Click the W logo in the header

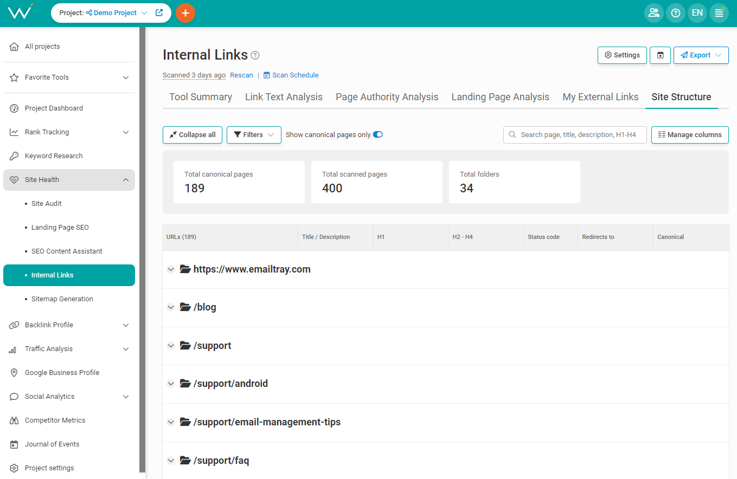click(x=21, y=12)
